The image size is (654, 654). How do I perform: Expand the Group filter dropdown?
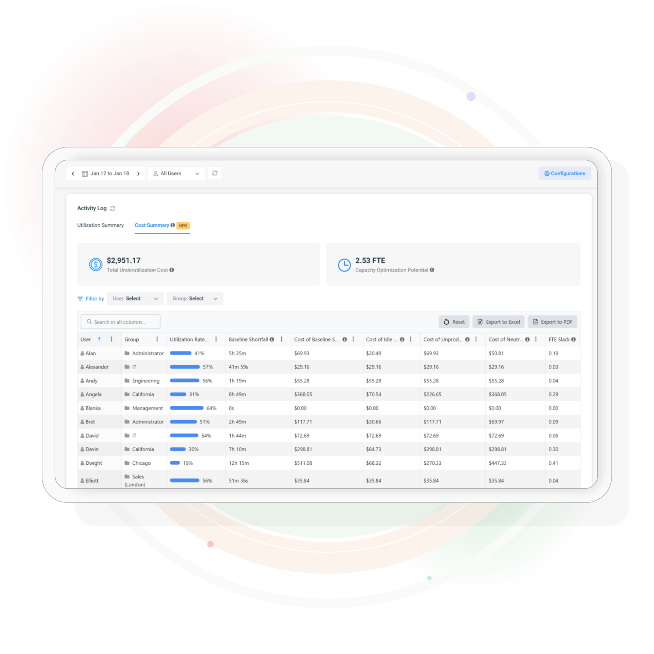pos(195,299)
